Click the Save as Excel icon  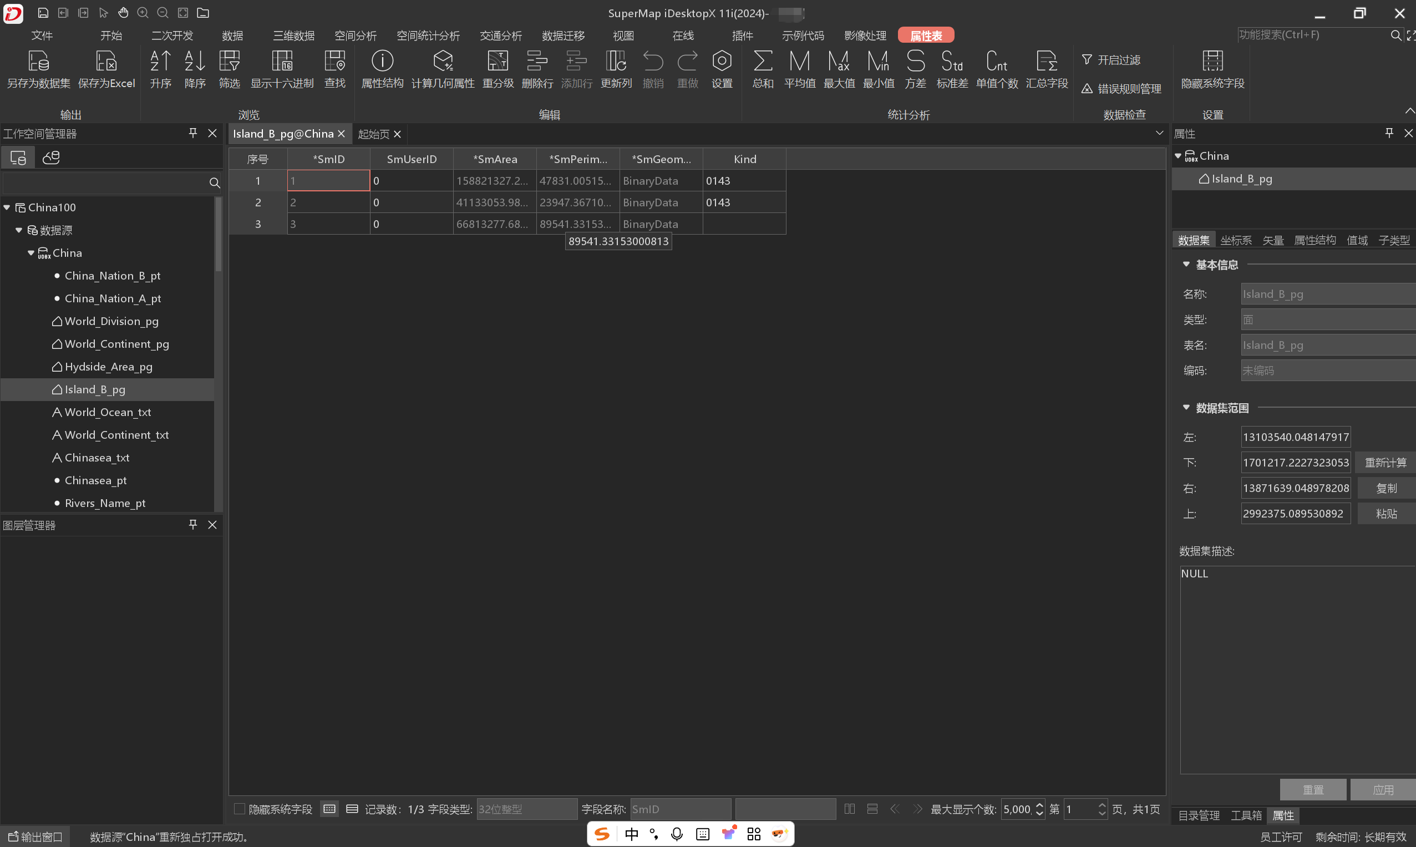pyautogui.click(x=106, y=61)
